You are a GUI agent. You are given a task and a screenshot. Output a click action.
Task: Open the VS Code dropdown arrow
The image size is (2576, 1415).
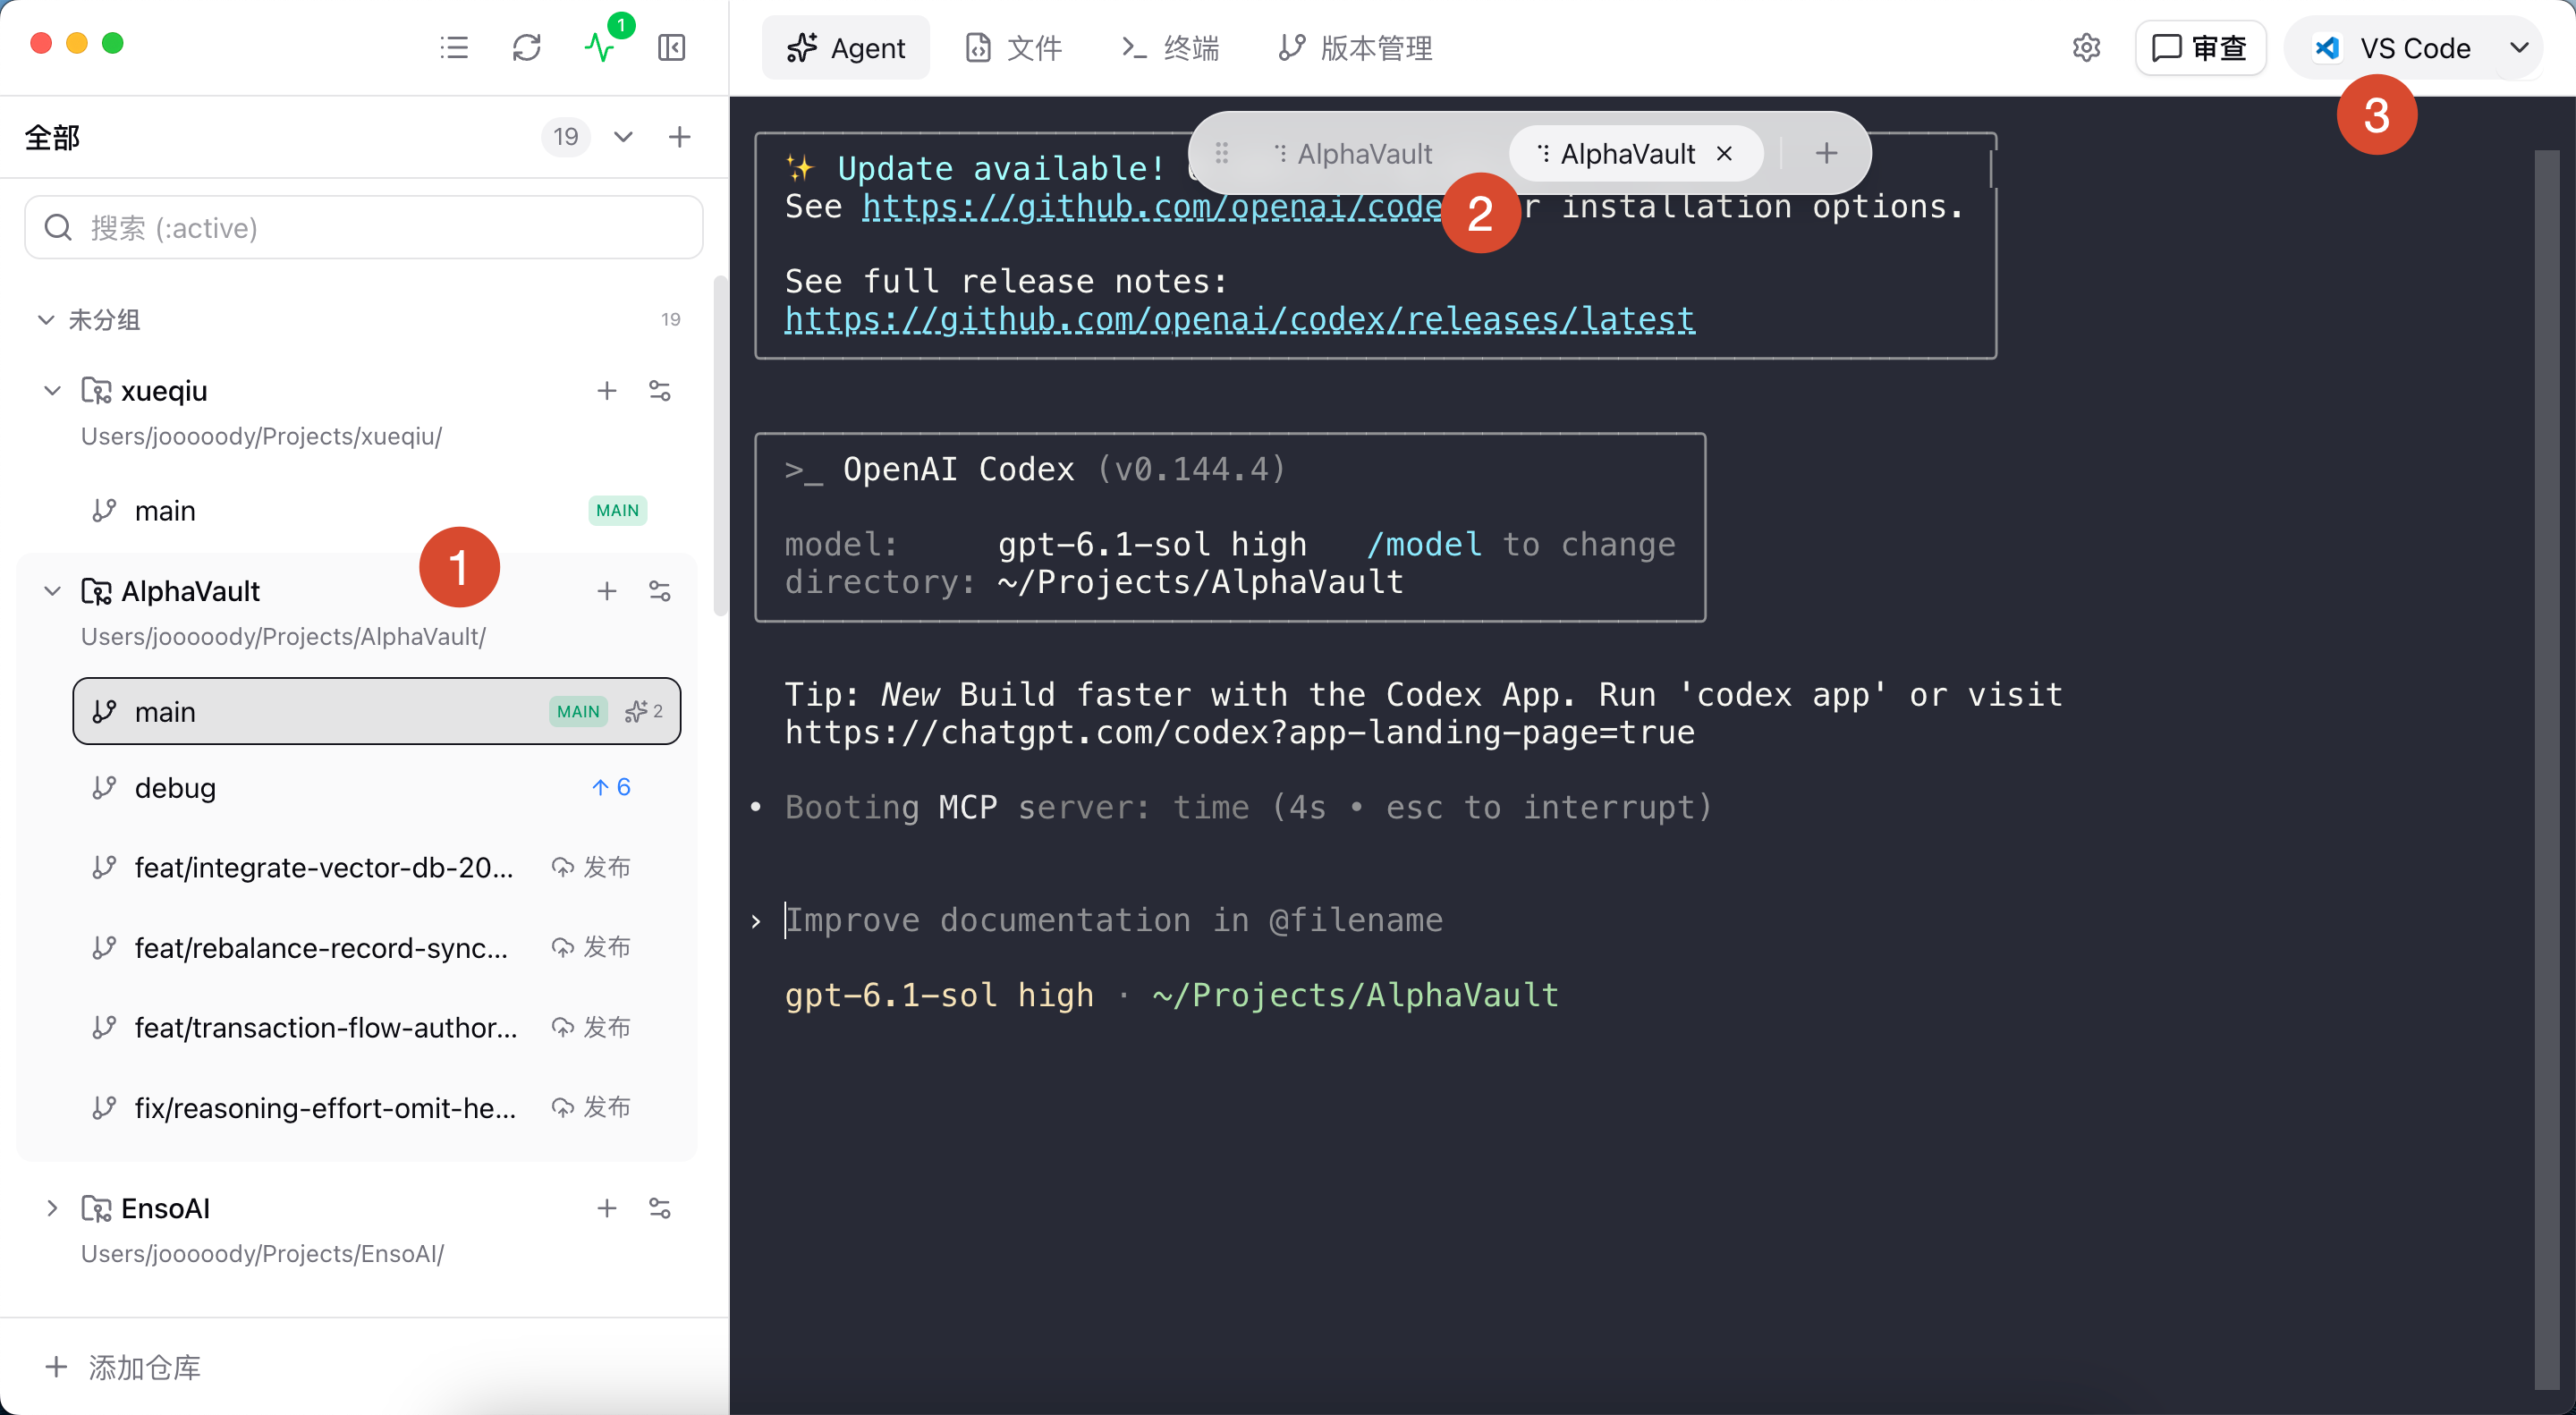coord(2519,47)
